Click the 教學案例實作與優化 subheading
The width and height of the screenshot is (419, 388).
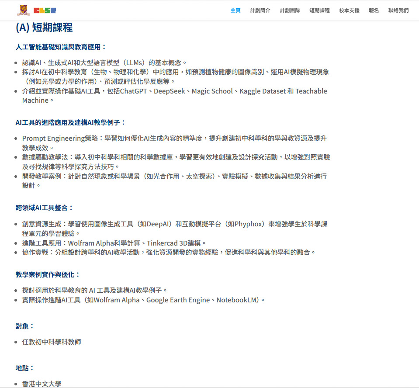[x=48, y=274]
